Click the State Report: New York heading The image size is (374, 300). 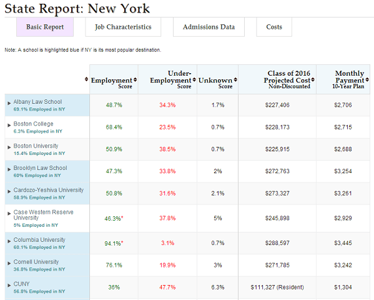point(77,8)
